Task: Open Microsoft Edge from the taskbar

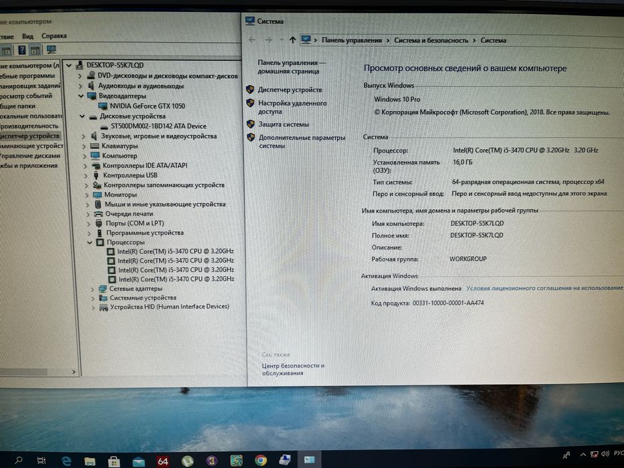Action: (66, 461)
